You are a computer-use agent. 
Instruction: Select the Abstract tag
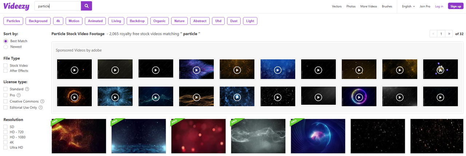[x=200, y=21]
